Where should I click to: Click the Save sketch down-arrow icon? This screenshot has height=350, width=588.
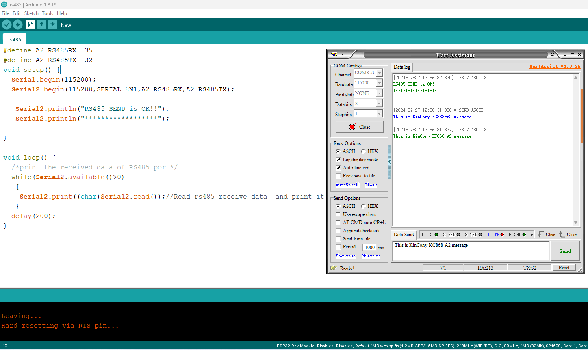click(52, 25)
